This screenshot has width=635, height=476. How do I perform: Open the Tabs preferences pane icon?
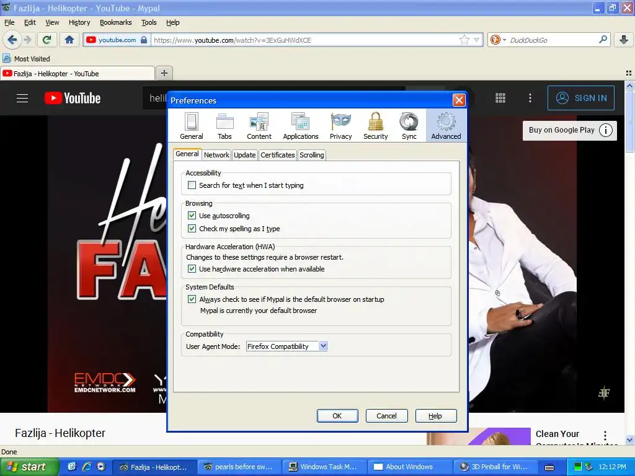point(224,126)
